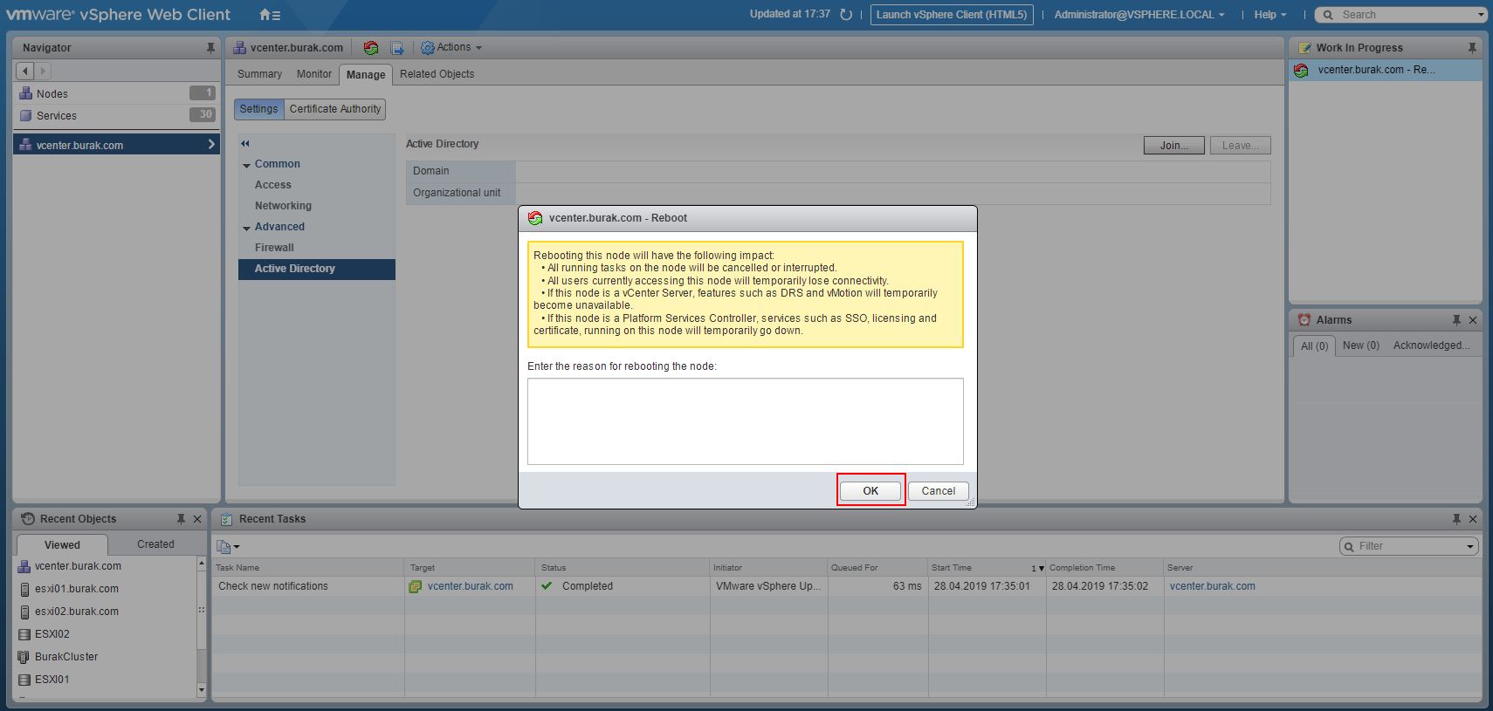Collapse the settings side menu
Image resolution: width=1493 pixels, height=711 pixels.
pos(245,143)
